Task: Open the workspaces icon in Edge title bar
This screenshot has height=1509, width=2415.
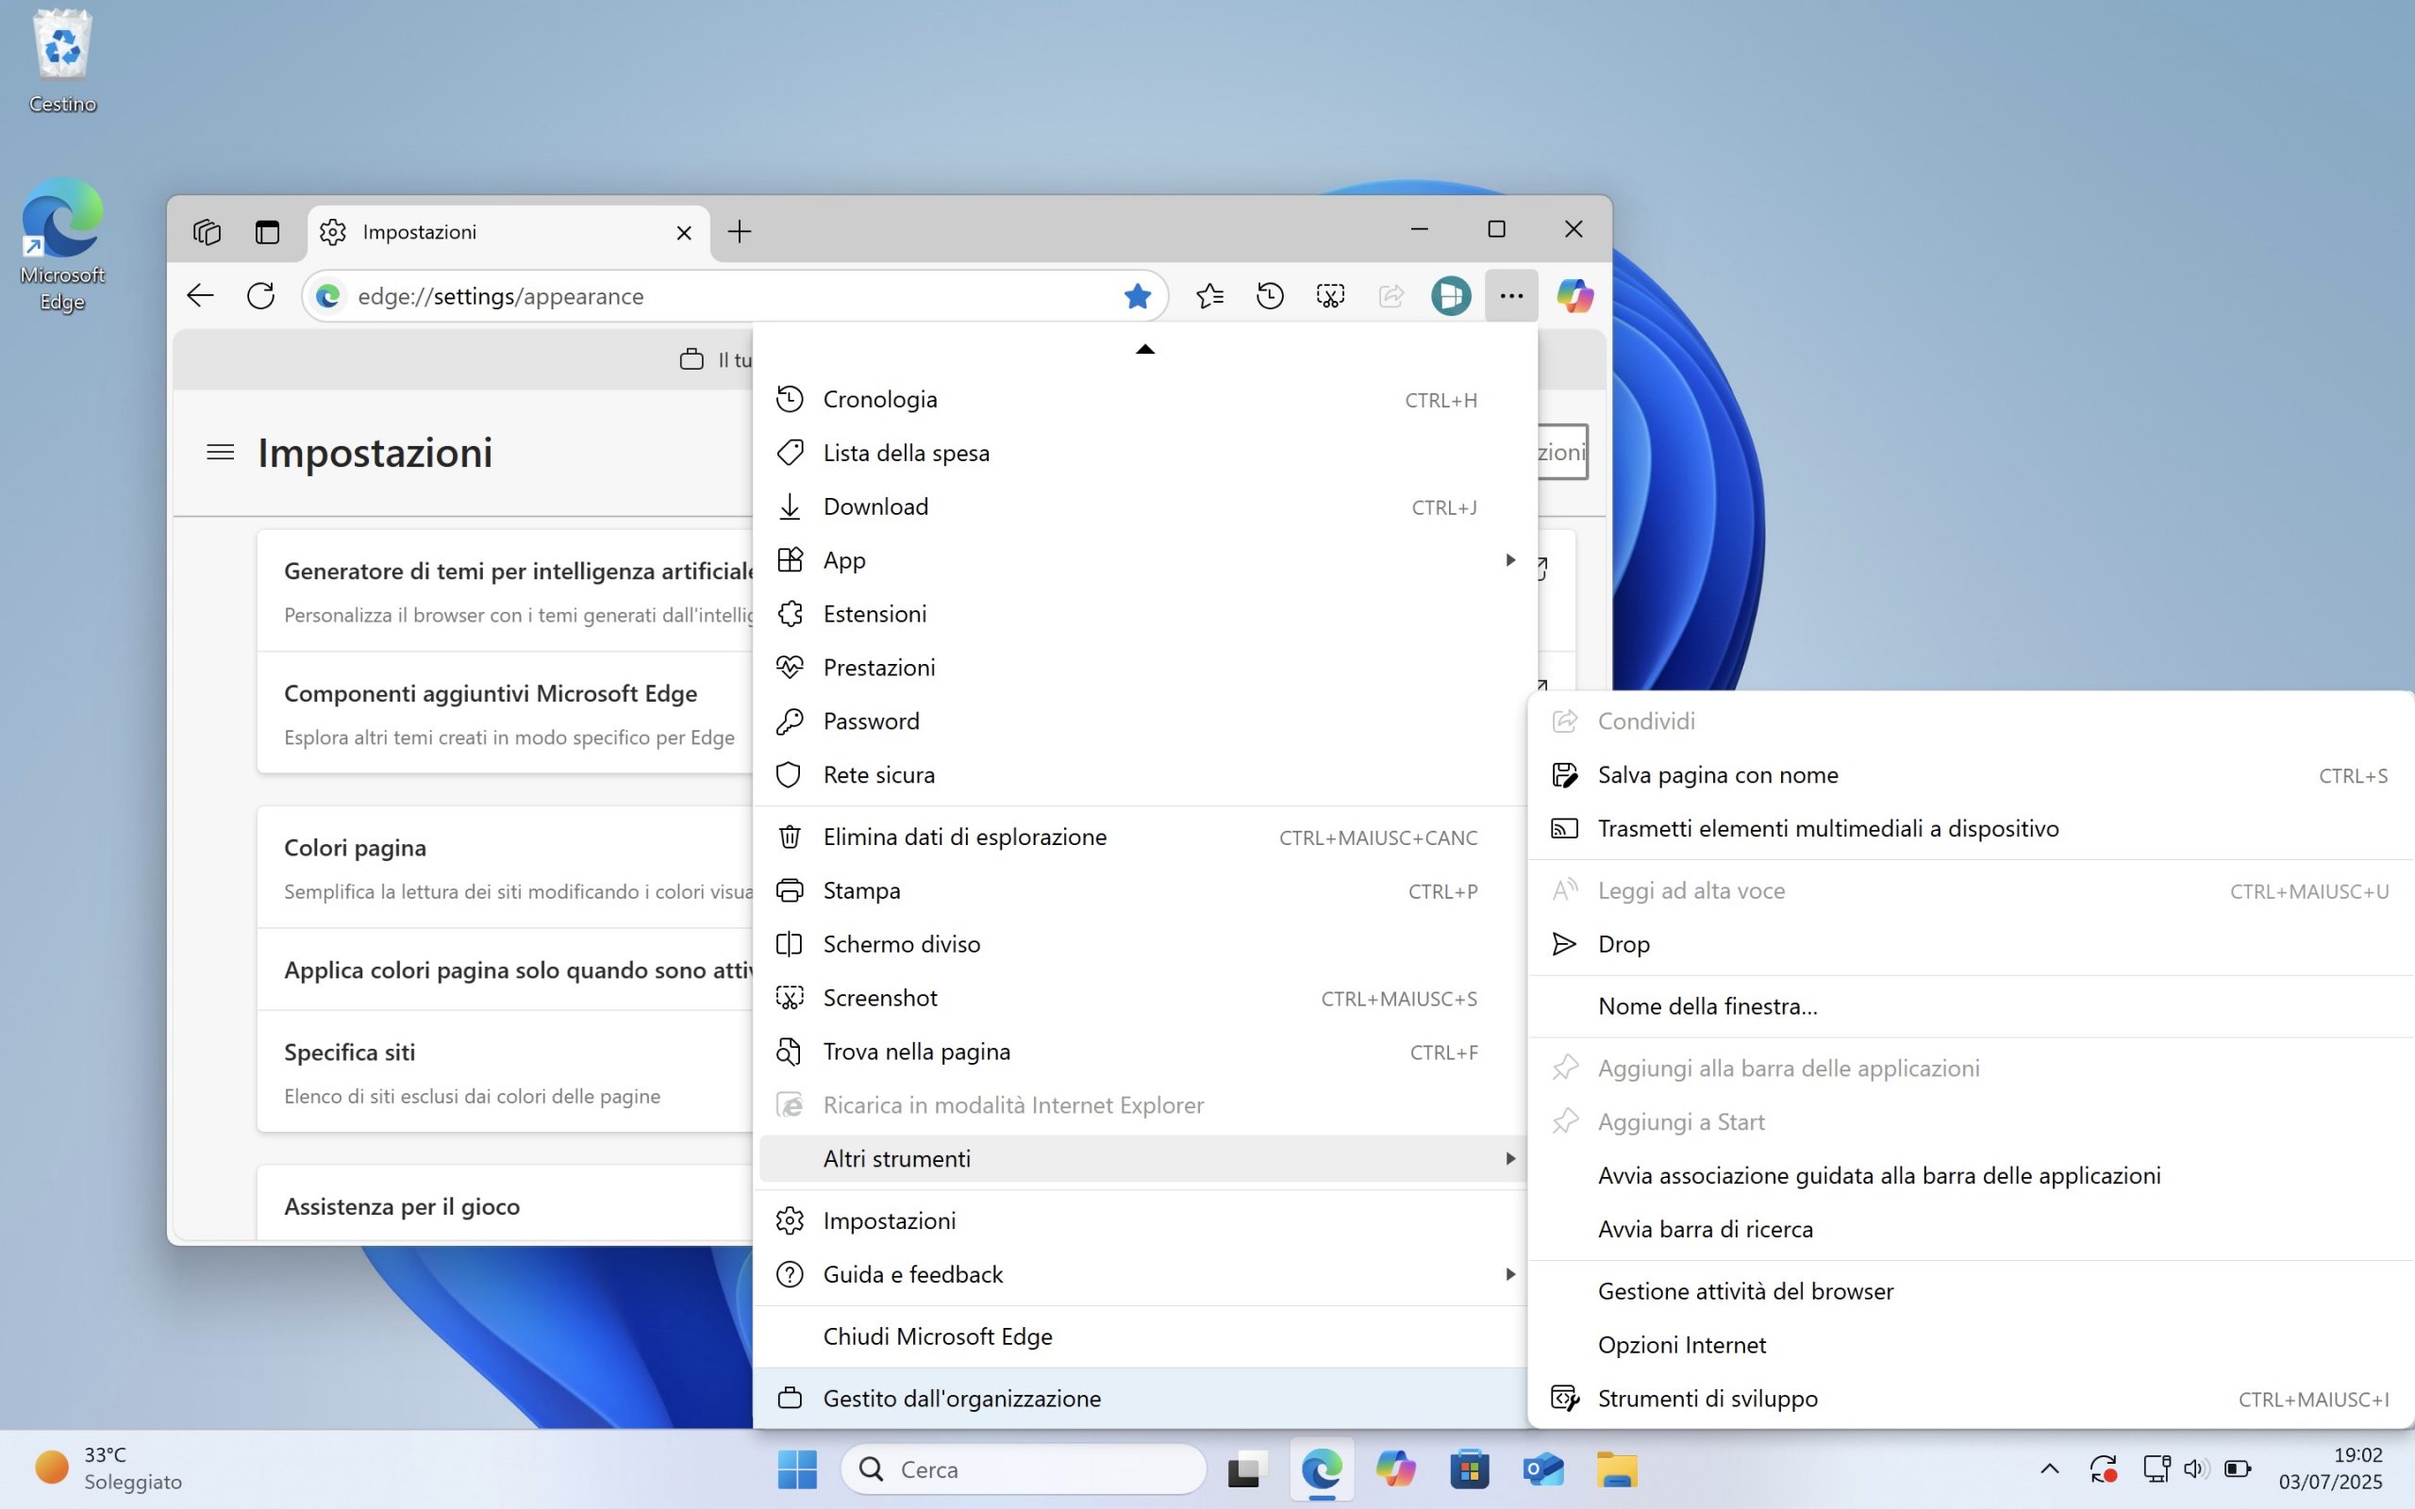Action: tap(207, 232)
